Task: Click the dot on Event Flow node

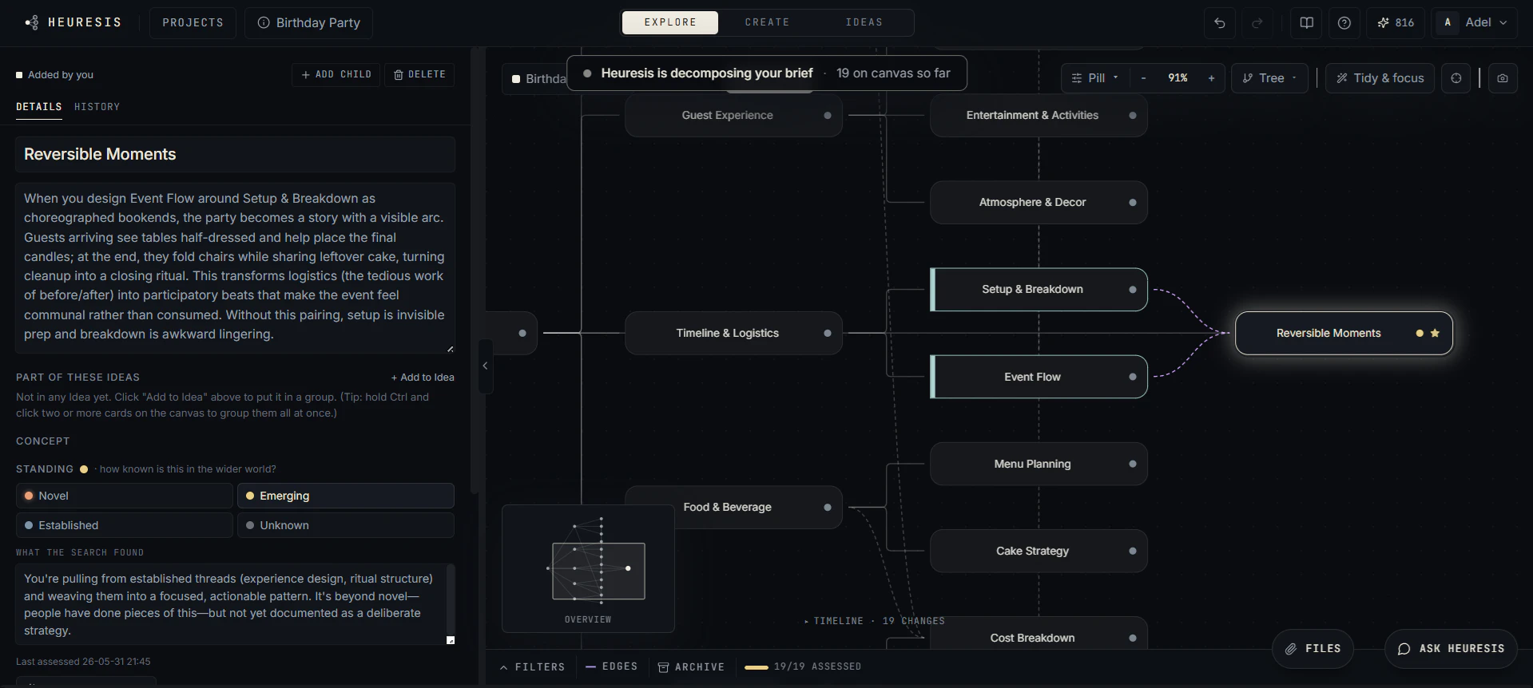Action: pyautogui.click(x=1132, y=377)
